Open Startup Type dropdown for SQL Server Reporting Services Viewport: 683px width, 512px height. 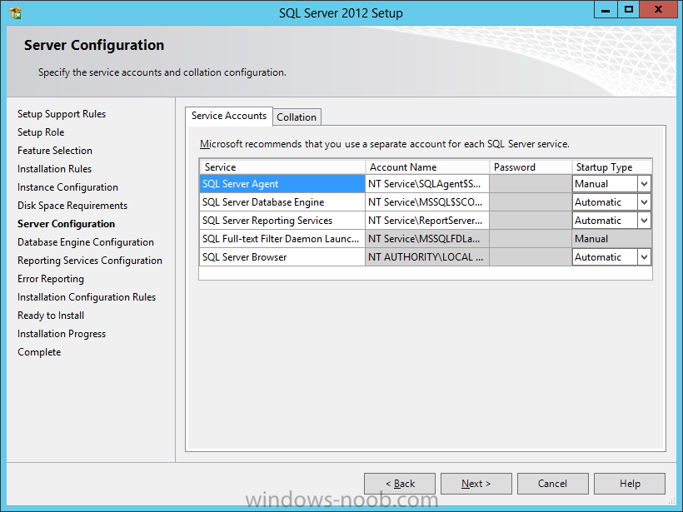click(644, 221)
